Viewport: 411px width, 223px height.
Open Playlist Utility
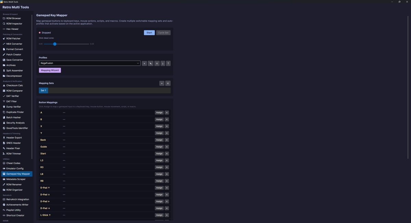[17, 210]
